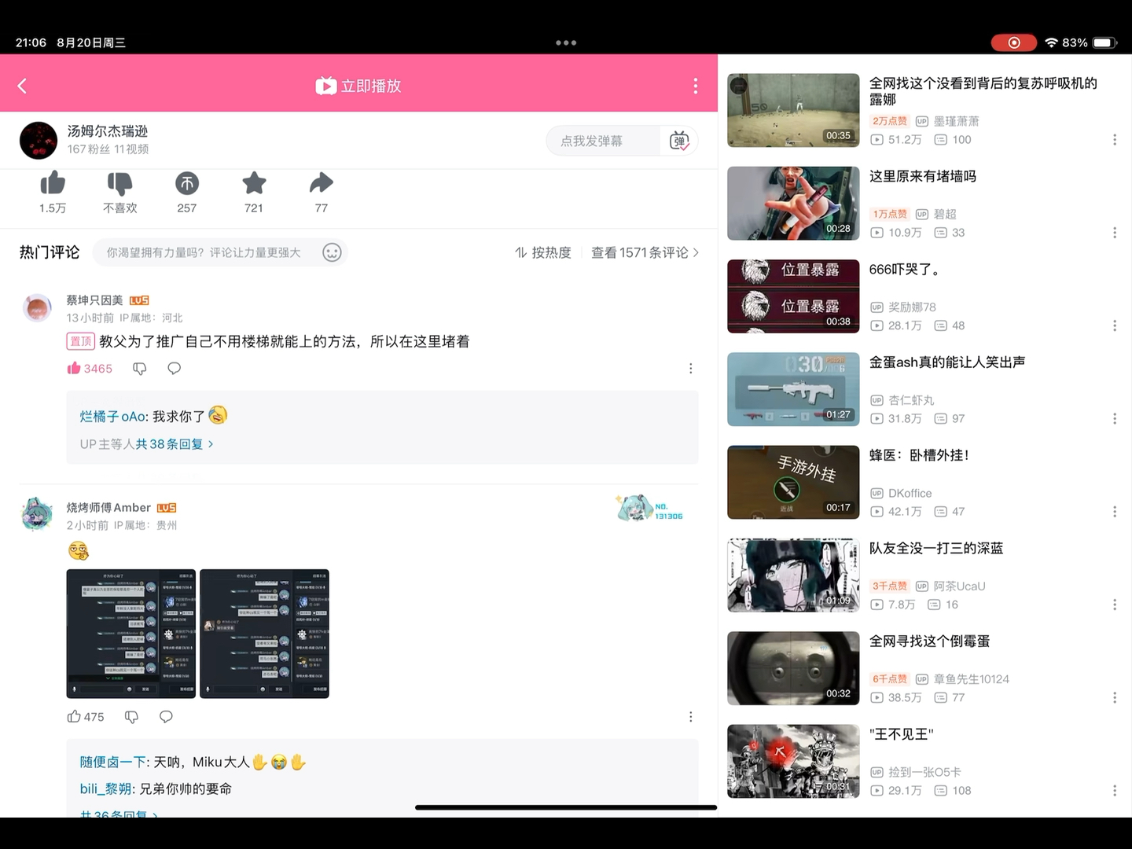The width and height of the screenshot is (1132, 849).
Task: Expand 共38条回复 replies
Action: (174, 444)
